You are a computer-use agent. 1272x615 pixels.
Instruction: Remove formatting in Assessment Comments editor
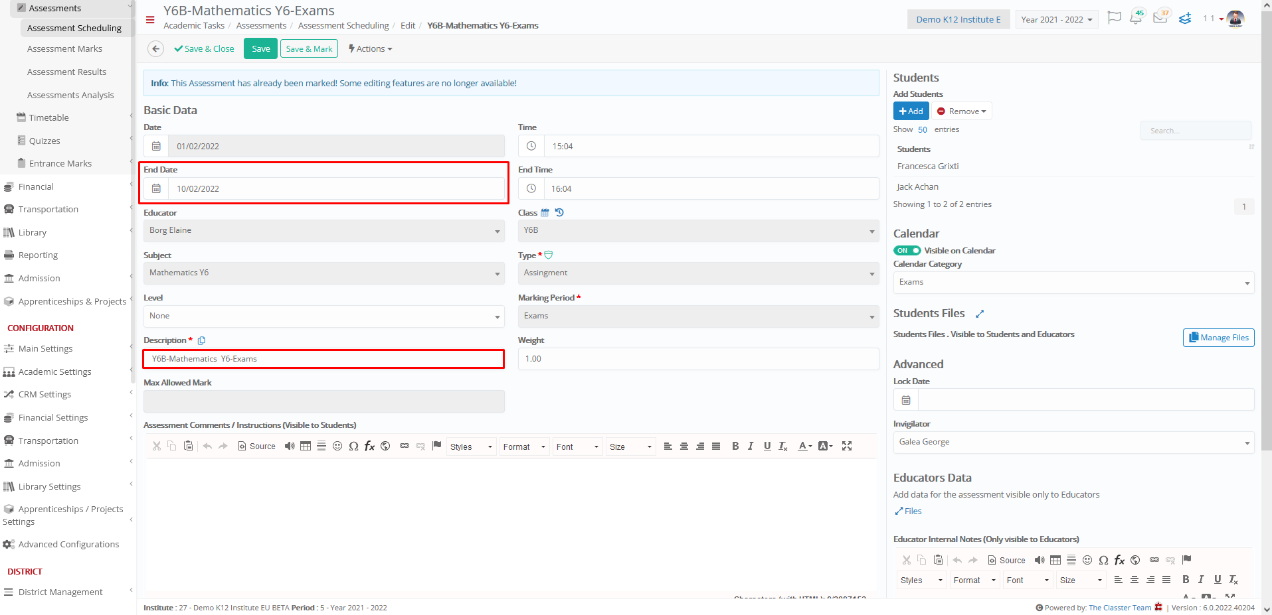pos(783,446)
